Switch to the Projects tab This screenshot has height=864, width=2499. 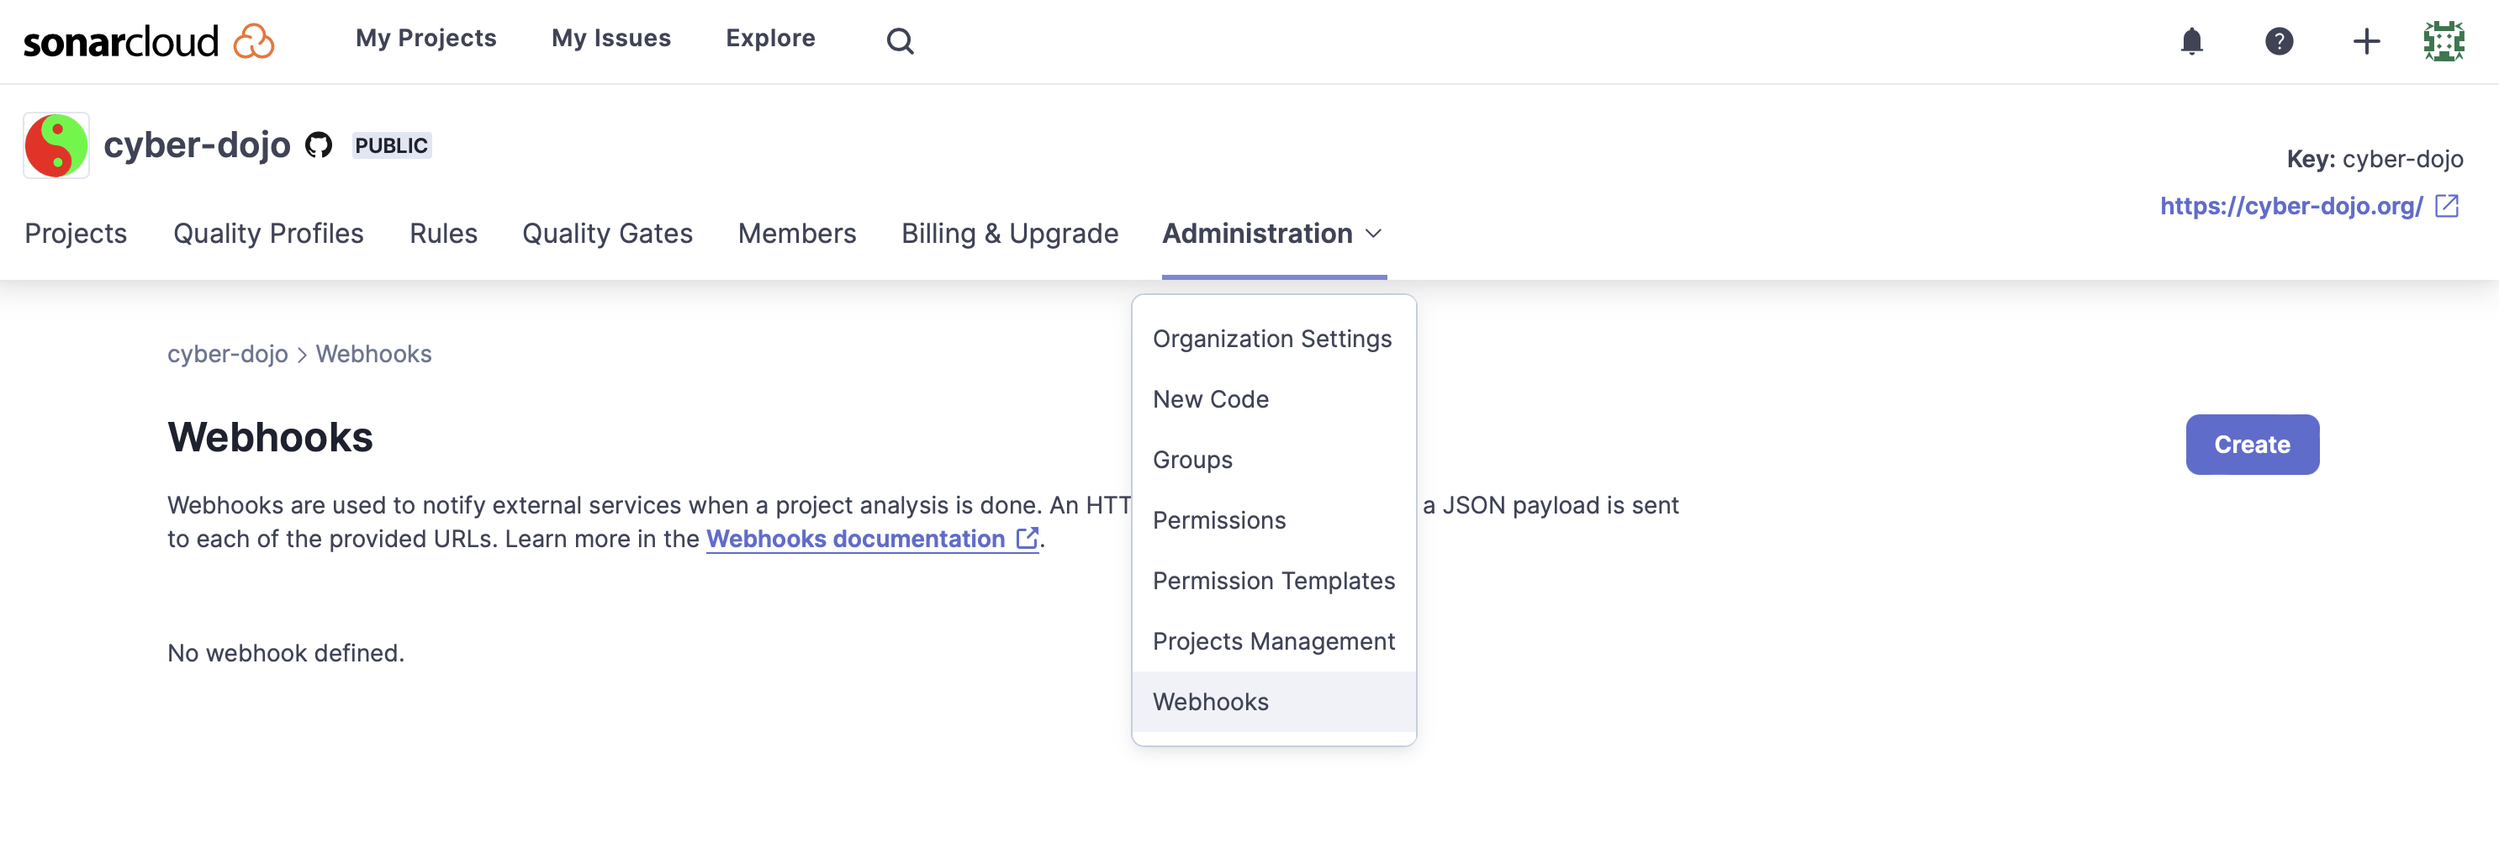tap(76, 234)
